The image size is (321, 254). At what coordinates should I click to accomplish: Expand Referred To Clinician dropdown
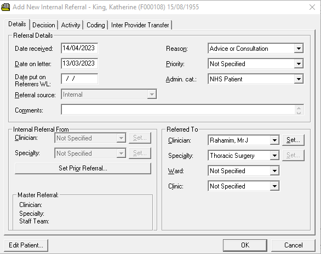click(x=274, y=140)
